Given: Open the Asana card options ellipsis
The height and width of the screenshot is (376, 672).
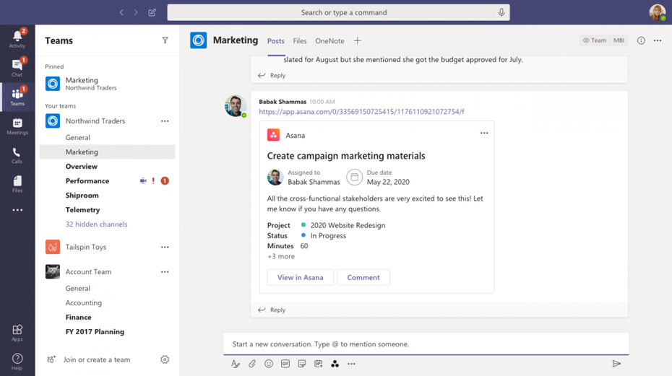Looking at the screenshot, I should click(x=484, y=133).
